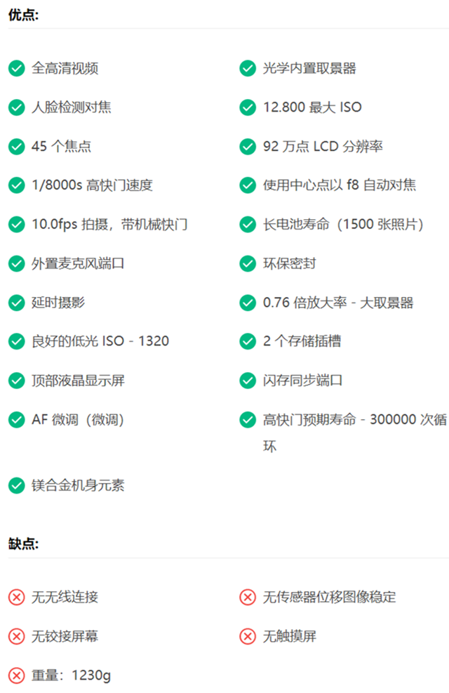Click the green check beside 全高清视频
Screen dimensions: 449x693
16,68
